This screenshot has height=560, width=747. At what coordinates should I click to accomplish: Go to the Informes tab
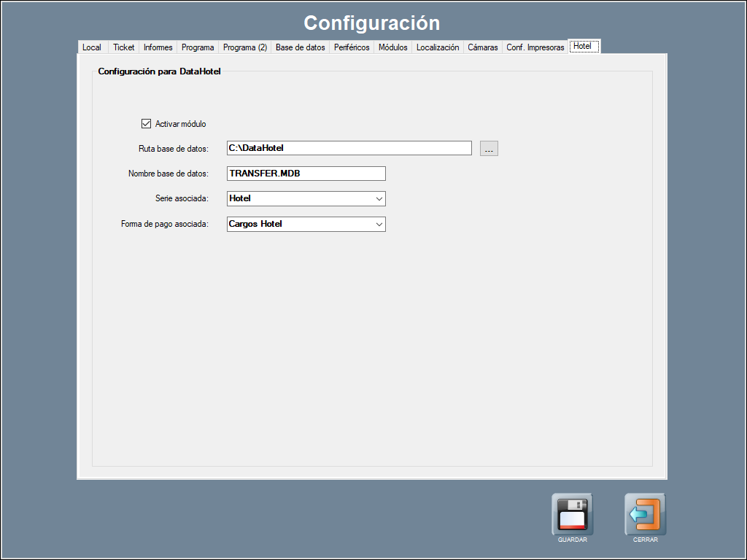(158, 47)
